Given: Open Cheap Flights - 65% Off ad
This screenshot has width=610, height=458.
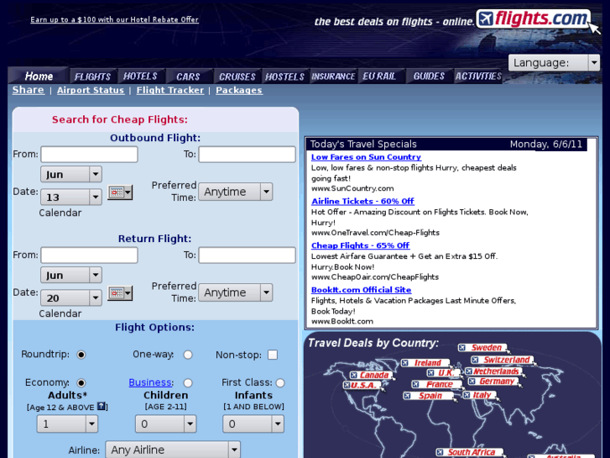Looking at the screenshot, I should pos(360,245).
